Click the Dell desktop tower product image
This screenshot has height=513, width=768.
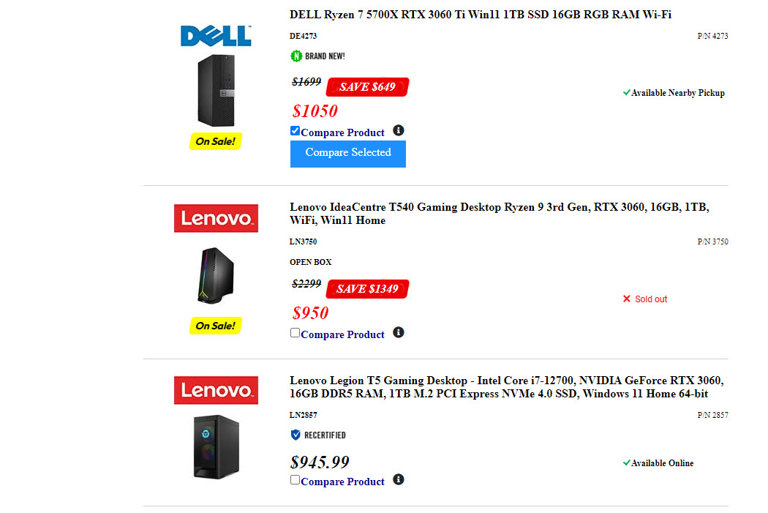(x=216, y=91)
